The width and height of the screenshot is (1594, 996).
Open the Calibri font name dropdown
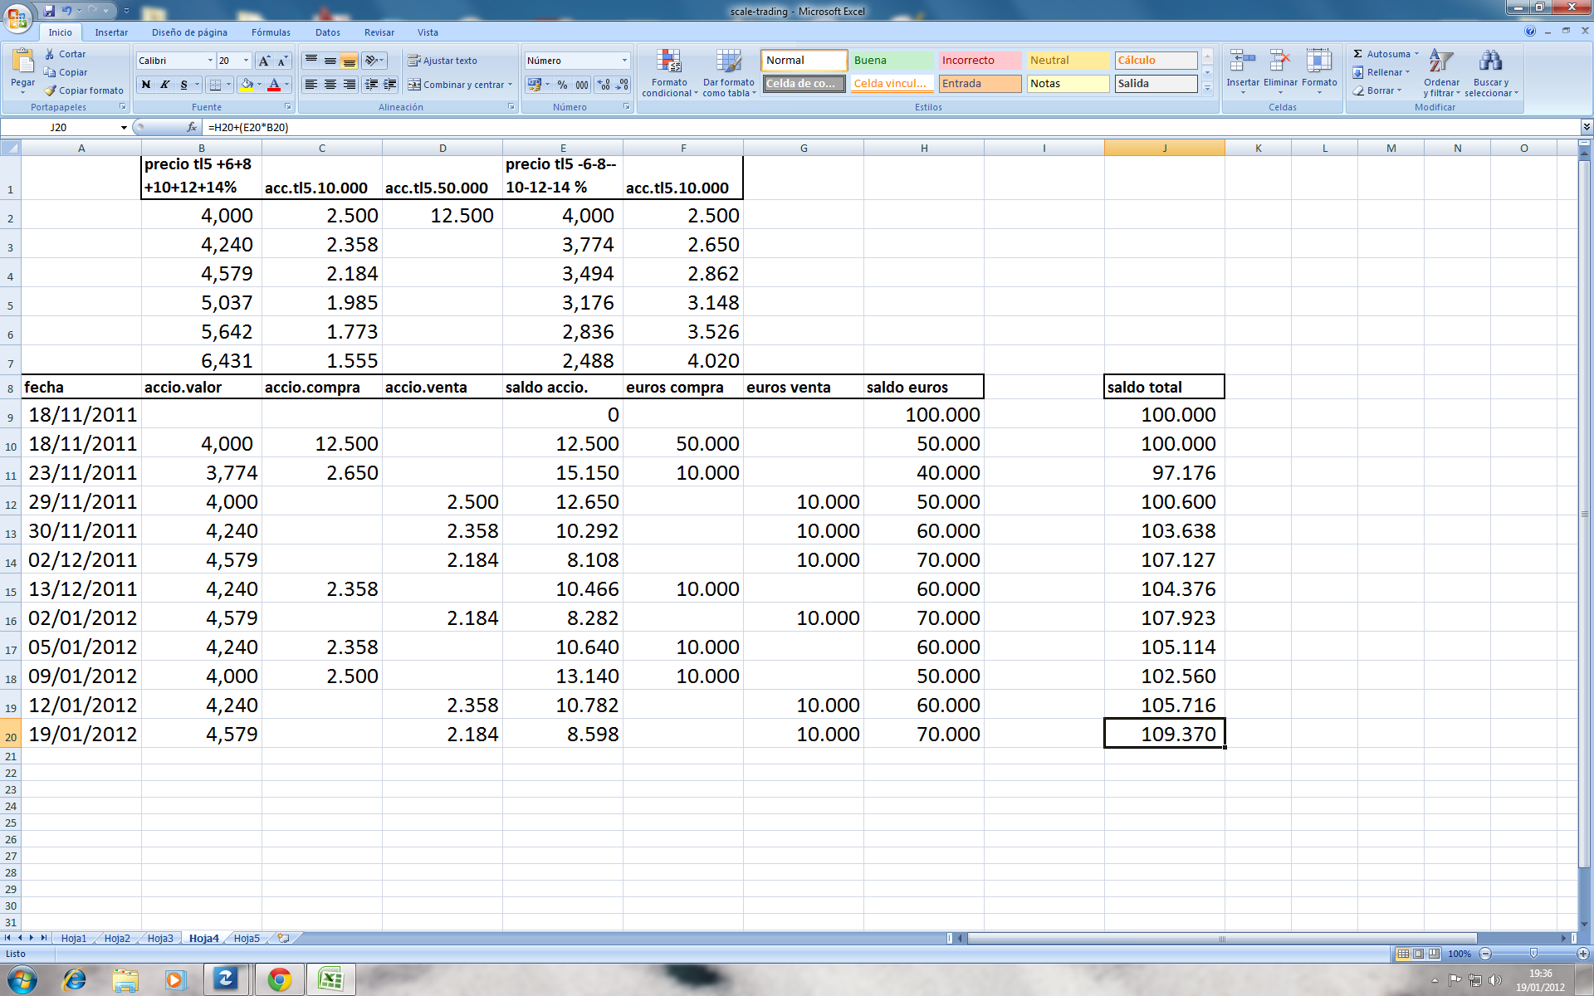coord(210,61)
